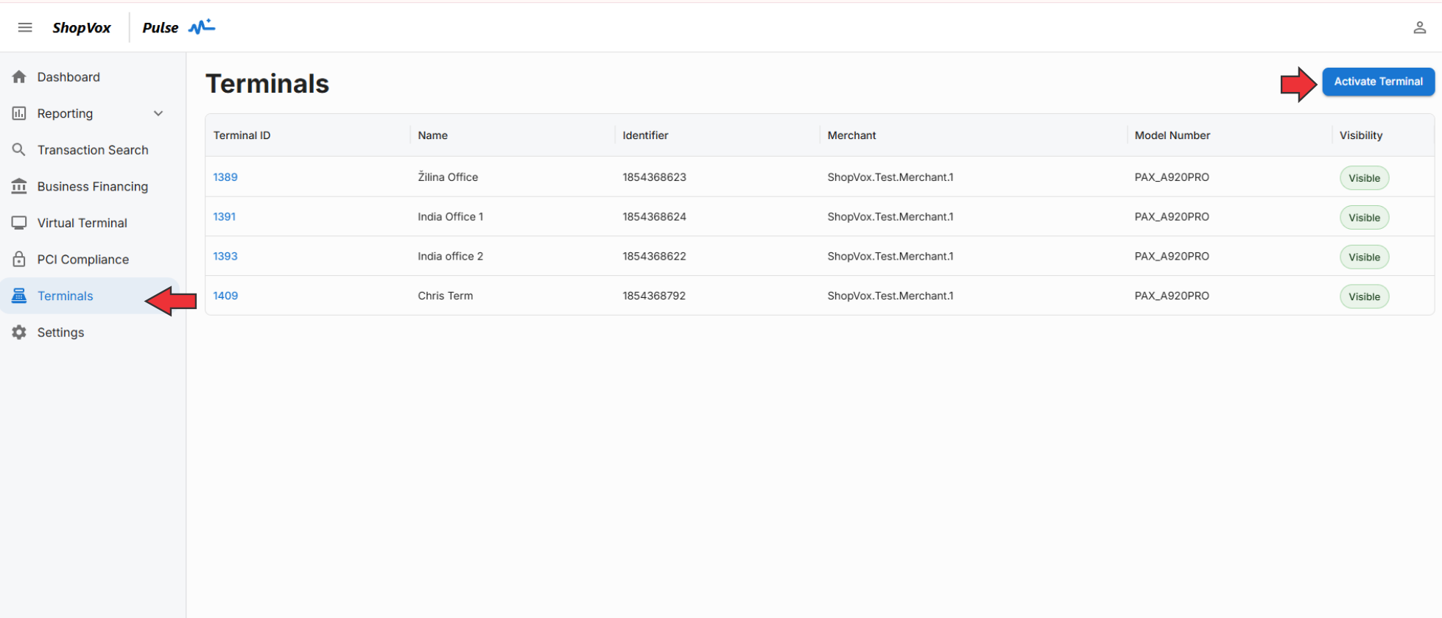Click the Terminal ID column header
Screen dimensions: 1442x618
(x=242, y=135)
